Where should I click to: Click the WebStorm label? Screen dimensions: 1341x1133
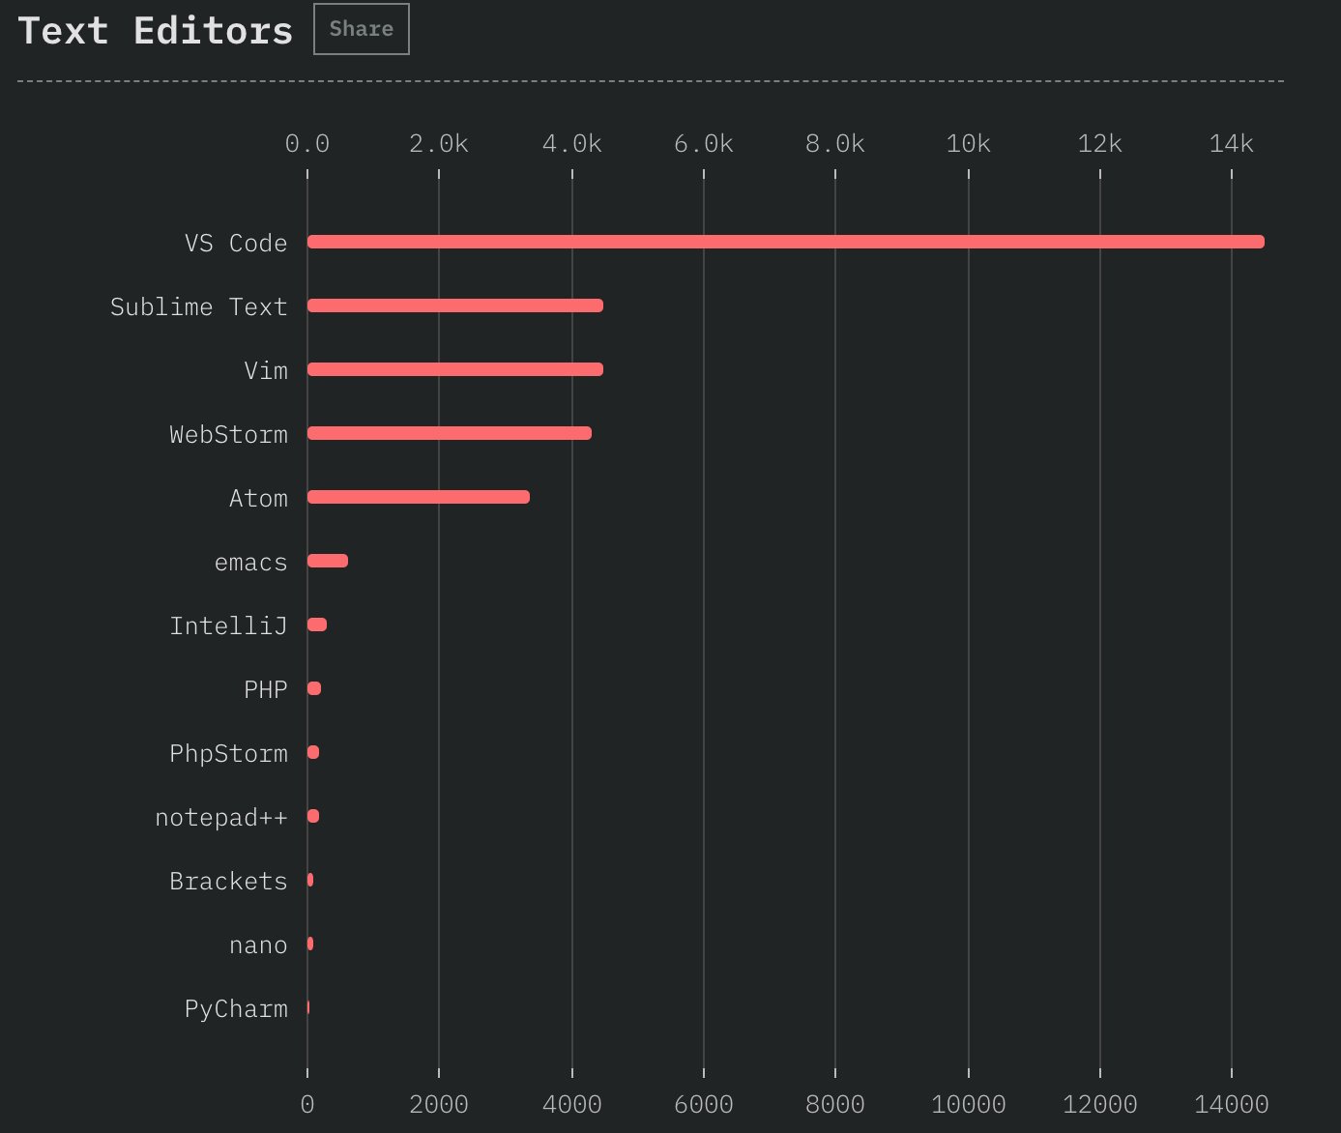coord(228,434)
